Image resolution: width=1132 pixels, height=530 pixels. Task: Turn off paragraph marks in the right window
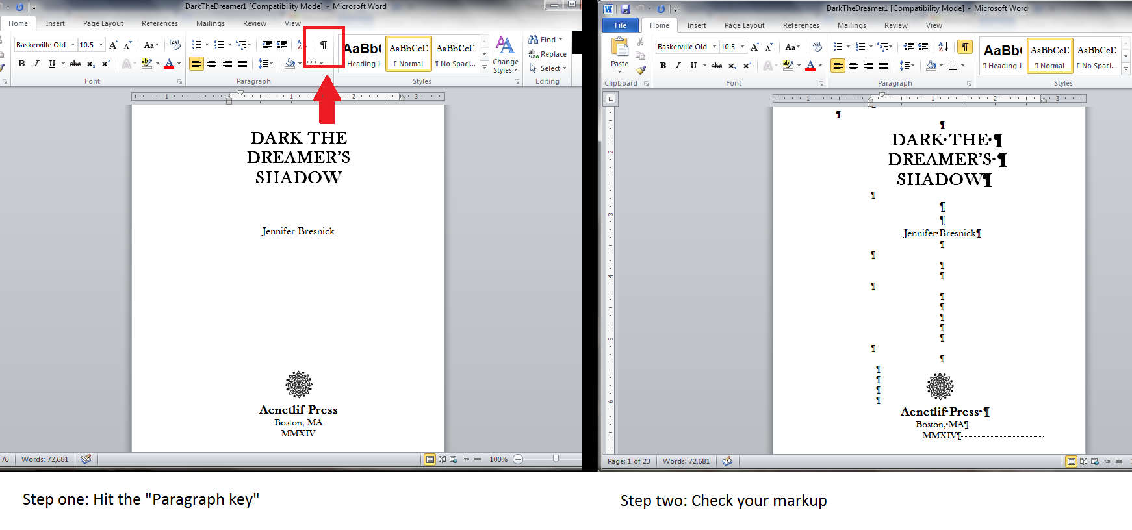click(x=965, y=47)
